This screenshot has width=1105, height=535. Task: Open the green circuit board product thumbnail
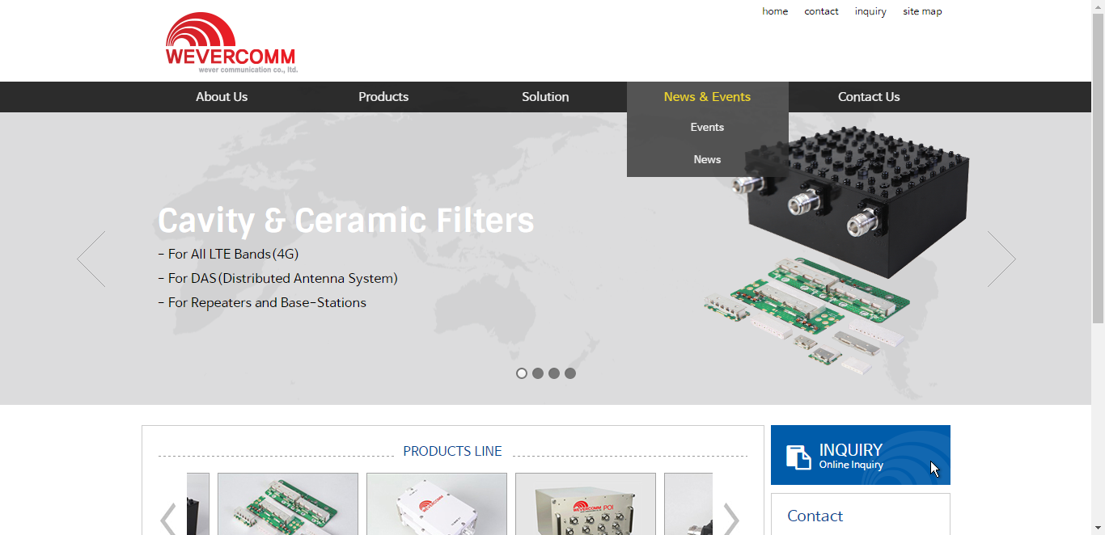[x=288, y=504]
